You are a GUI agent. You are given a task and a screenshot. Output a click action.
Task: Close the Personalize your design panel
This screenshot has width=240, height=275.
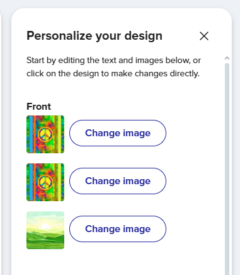pyautogui.click(x=204, y=36)
